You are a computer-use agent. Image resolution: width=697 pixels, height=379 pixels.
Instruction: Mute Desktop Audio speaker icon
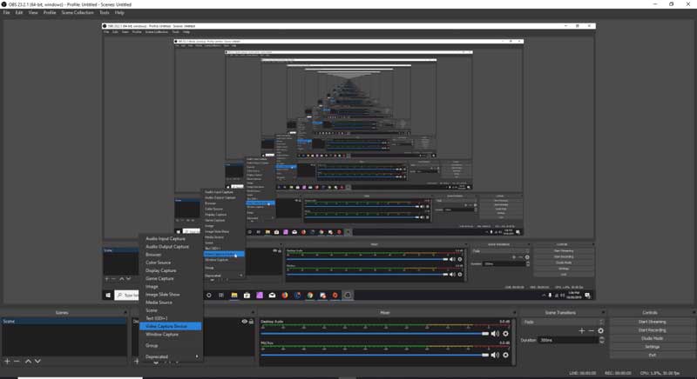tap(495, 334)
